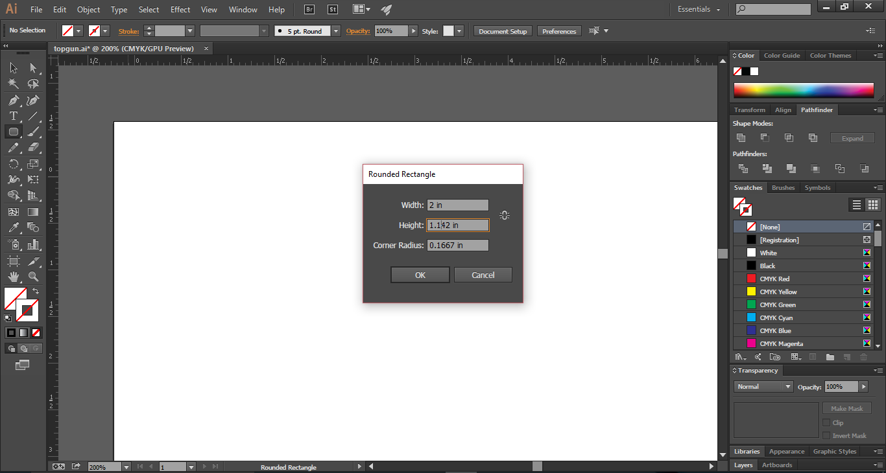Select the Selection arrow tool
This screenshot has height=473, width=886.
14,68
